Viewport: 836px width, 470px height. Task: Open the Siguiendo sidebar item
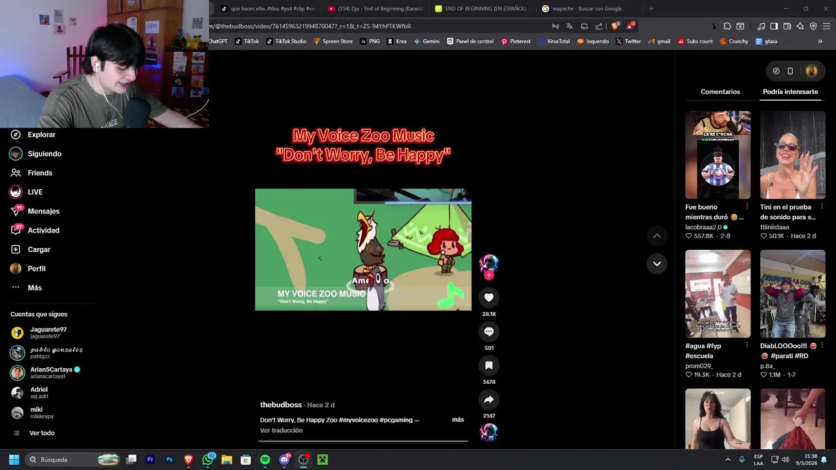click(36, 154)
